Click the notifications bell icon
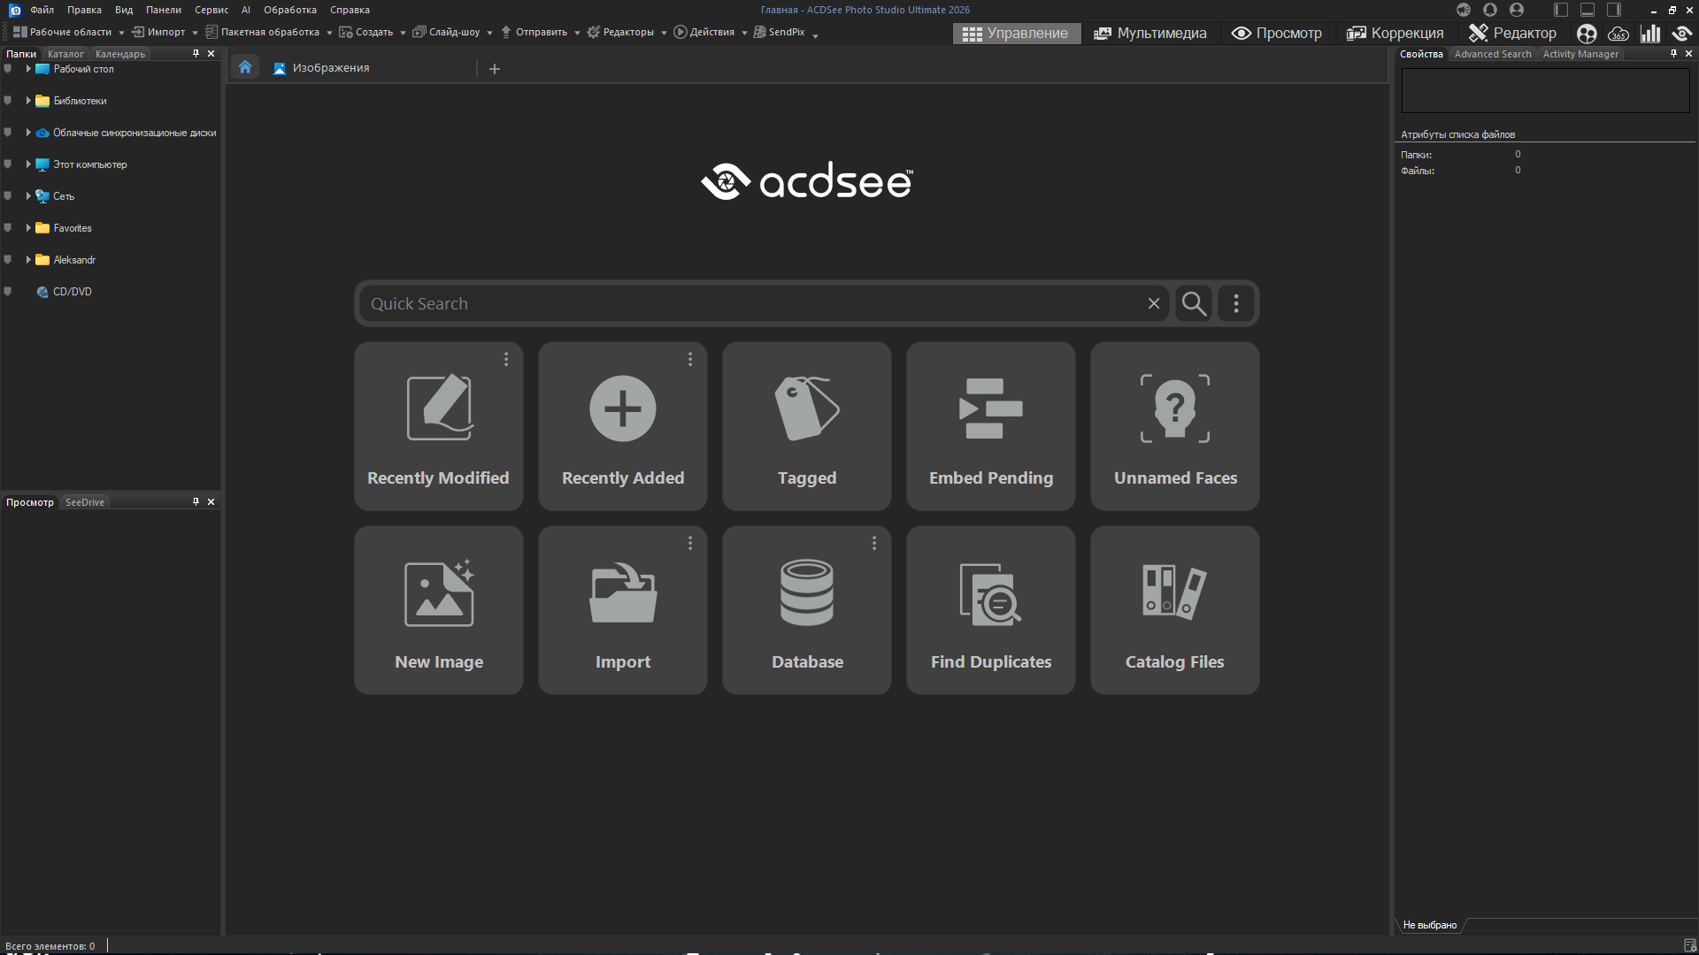The width and height of the screenshot is (1699, 955). coord(1490,10)
